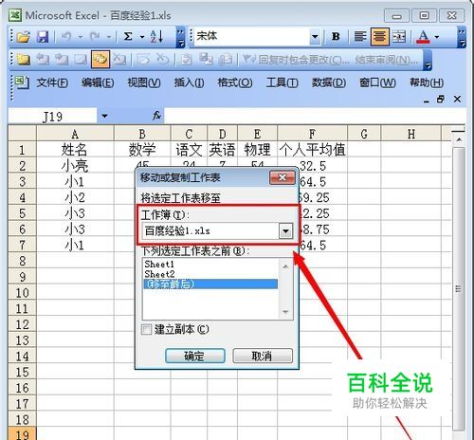Open AutoSum dropdown arrow

tap(142, 37)
